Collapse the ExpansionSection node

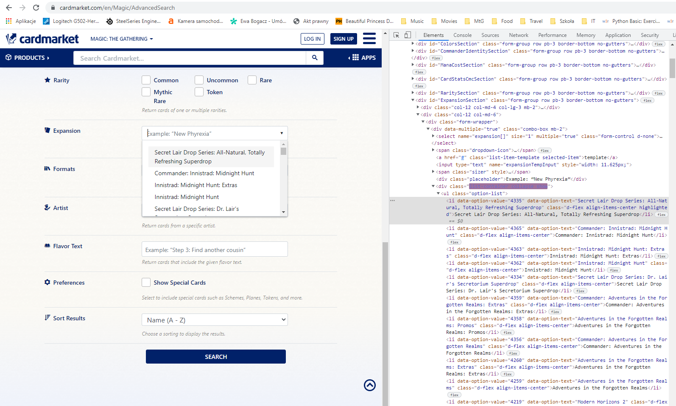[x=413, y=100]
